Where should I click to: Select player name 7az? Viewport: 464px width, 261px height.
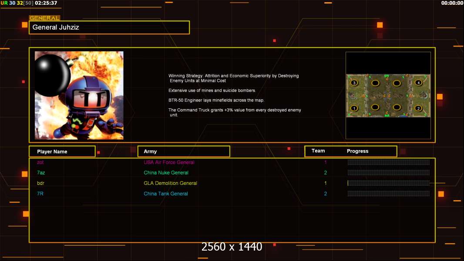(x=41, y=173)
